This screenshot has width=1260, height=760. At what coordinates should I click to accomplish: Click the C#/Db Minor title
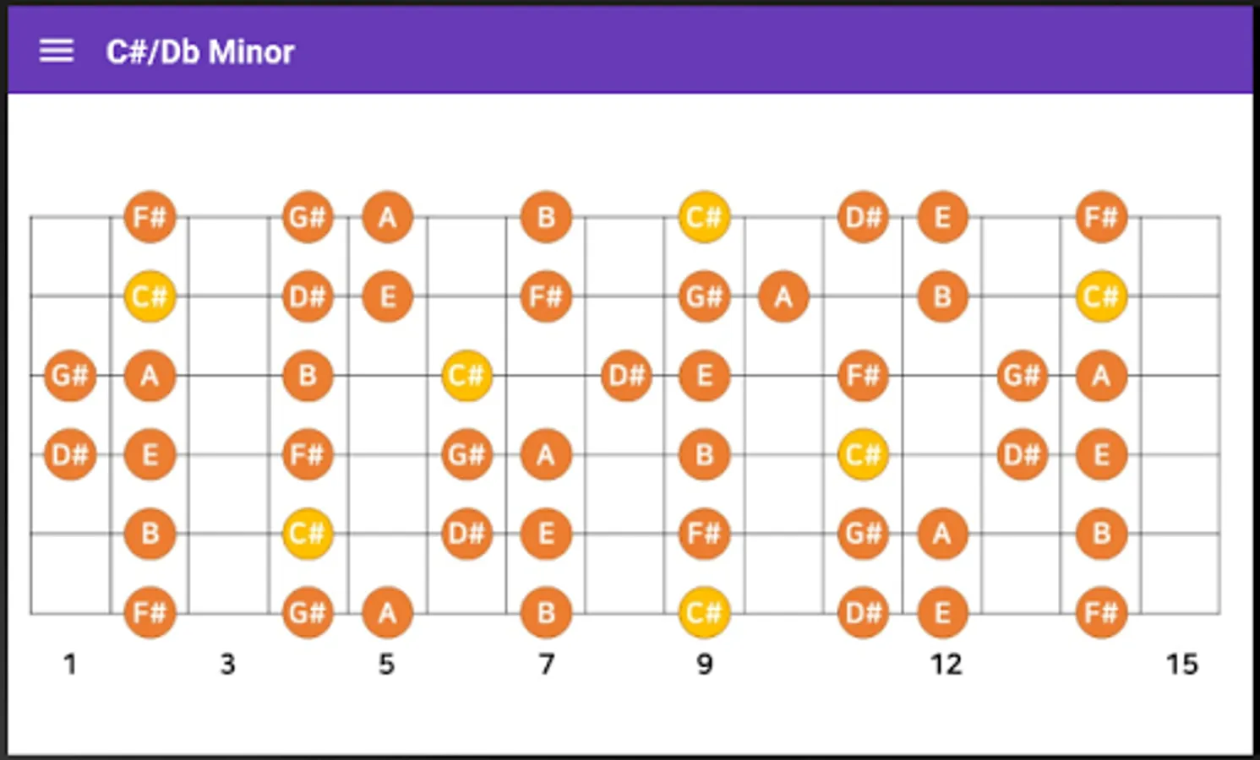(x=200, y=52)
